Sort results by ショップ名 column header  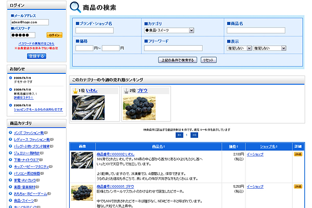coord(269,146)
